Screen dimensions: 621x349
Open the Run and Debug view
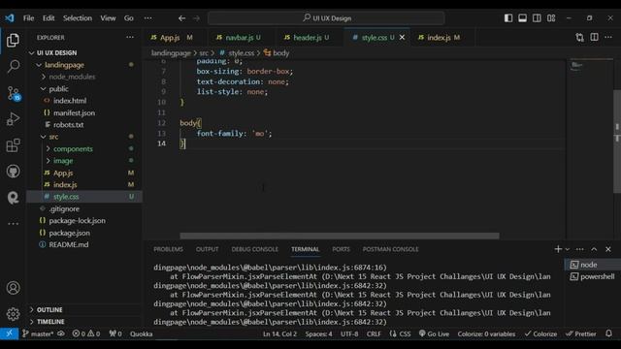[x=13, y=118]
